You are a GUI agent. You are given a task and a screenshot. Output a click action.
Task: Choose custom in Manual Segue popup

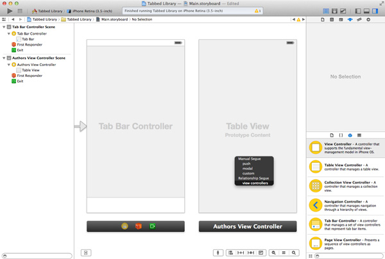(x=254, y=173)
